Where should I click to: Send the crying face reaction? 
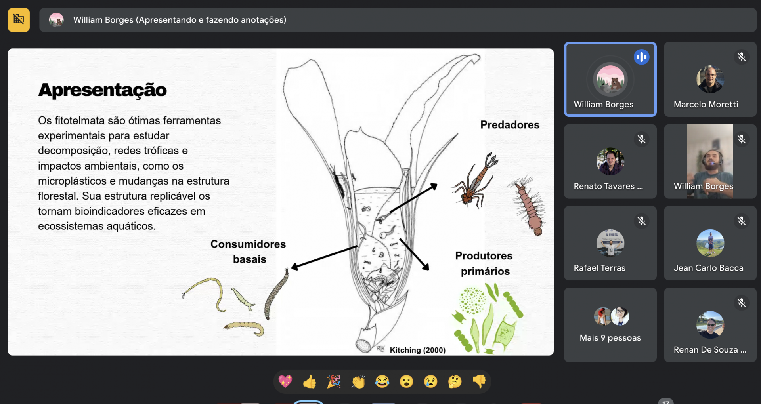[430, 381]
